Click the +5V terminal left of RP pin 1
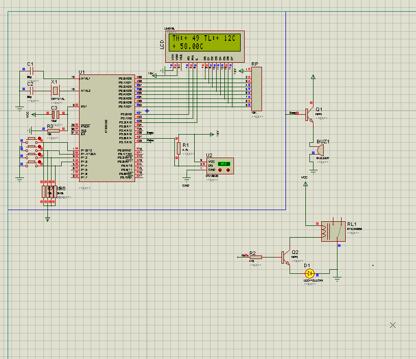416x359 pixels. coord(241,71)
